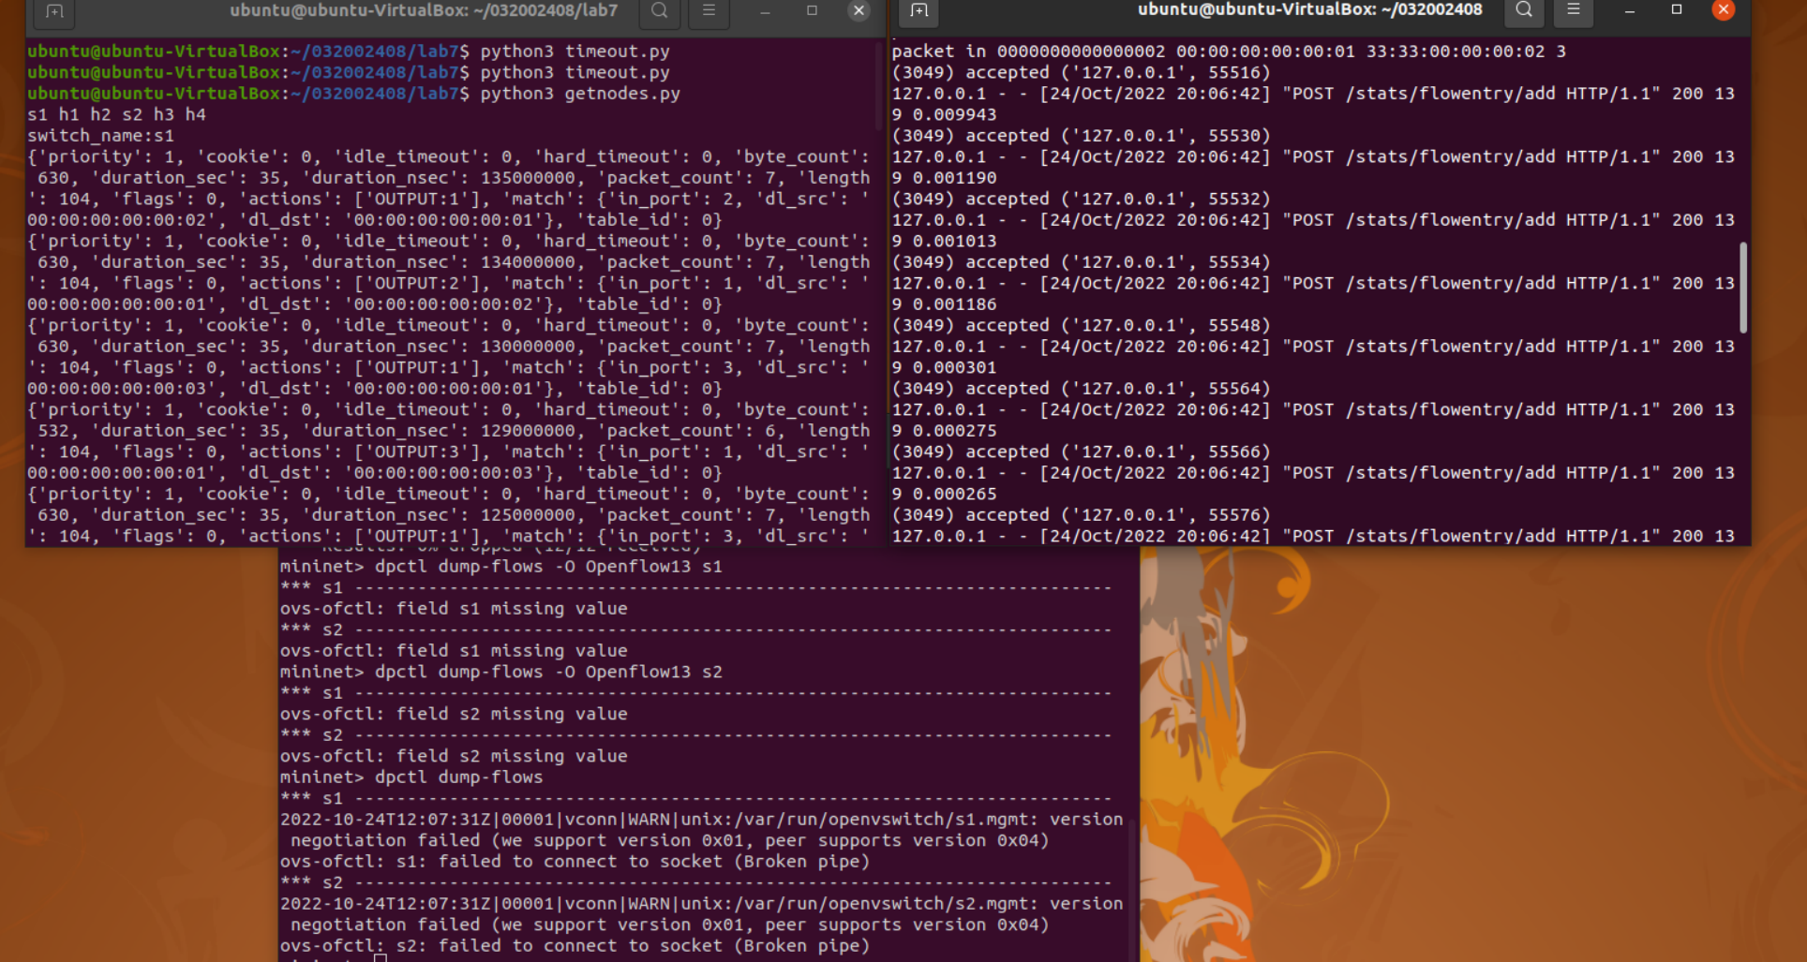The width and height of the screenshot is (1807, 962).
Task: Click the 'dpctl dump-flows -O Openflow13 s1' command
Action: [548, 567]
